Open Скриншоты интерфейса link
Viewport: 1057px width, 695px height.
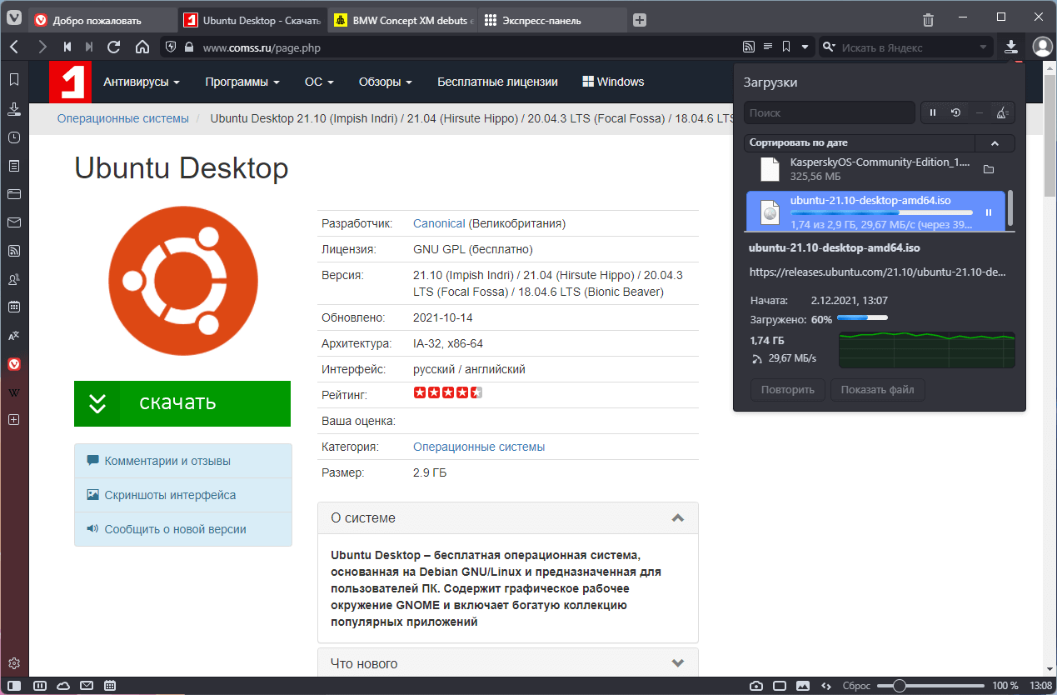click(170, 495)
